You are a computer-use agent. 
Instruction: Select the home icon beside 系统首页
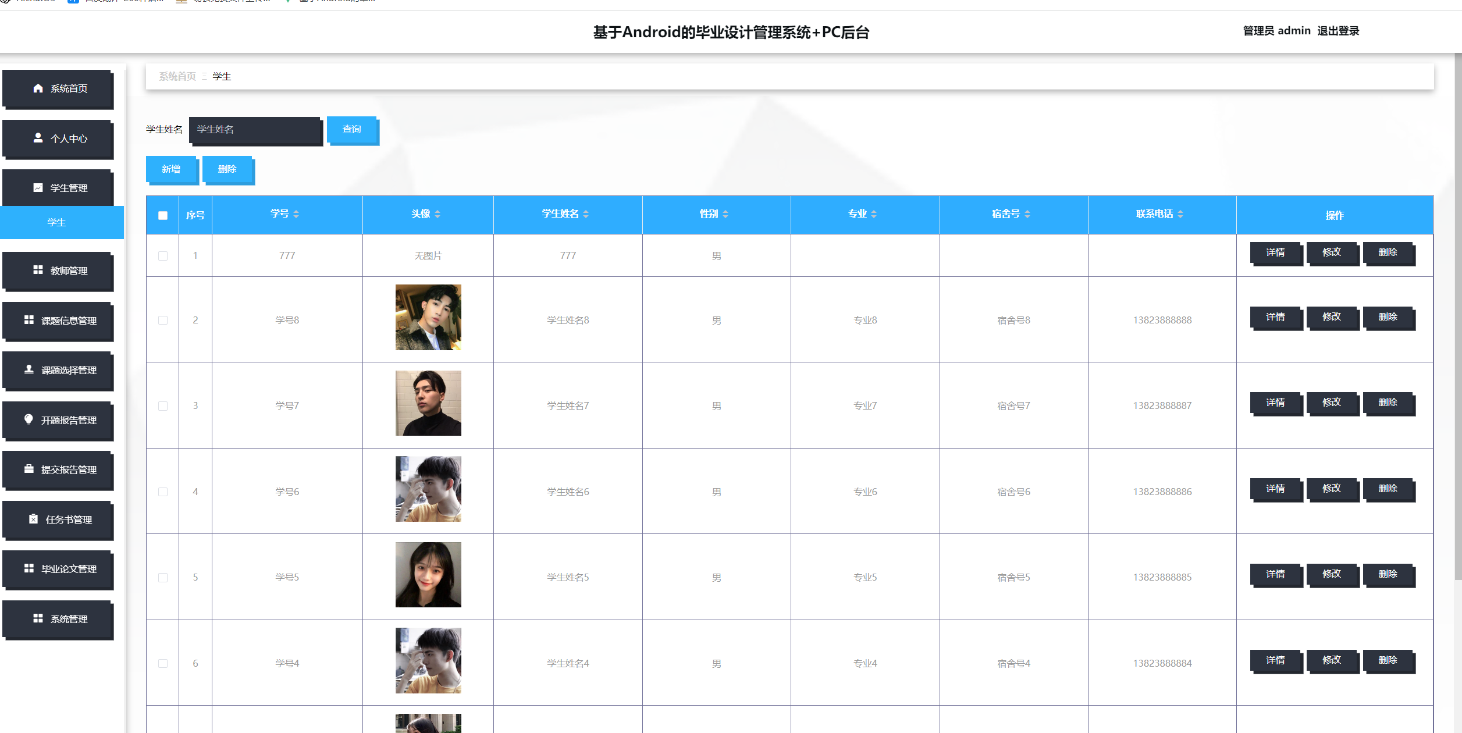coord(37,89)
